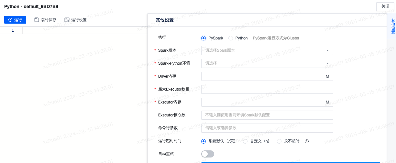Click the 最大Executor数目 input field
This screenshot has height=163, width=396.
[267, 89]
